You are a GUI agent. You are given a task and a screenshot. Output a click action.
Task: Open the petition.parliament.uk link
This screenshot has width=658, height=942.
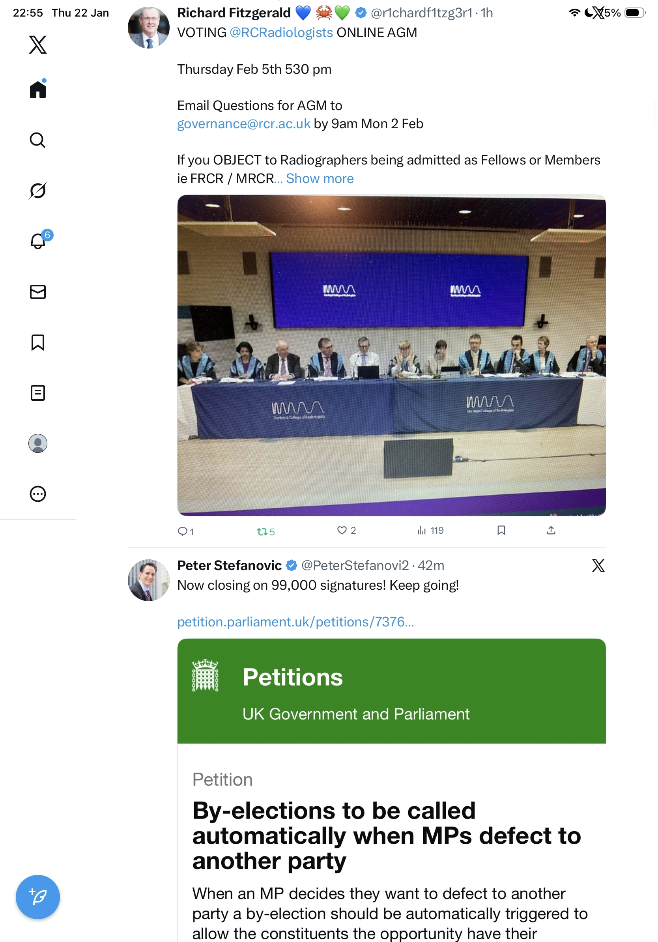click(x=295, y=622)
